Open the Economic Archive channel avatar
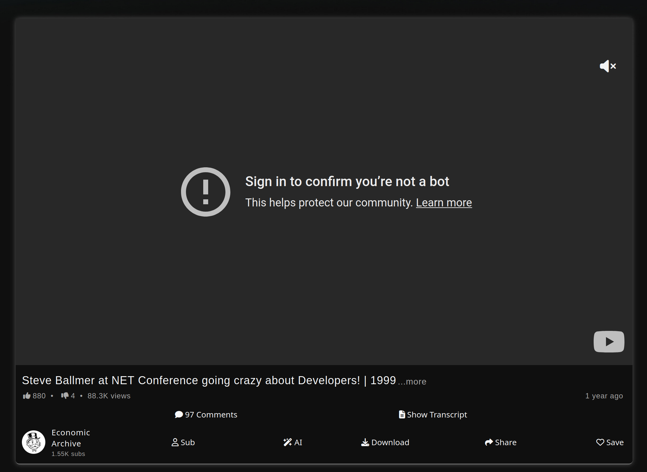The height and width of the screenshot is (472, 647). pos(34,442)
